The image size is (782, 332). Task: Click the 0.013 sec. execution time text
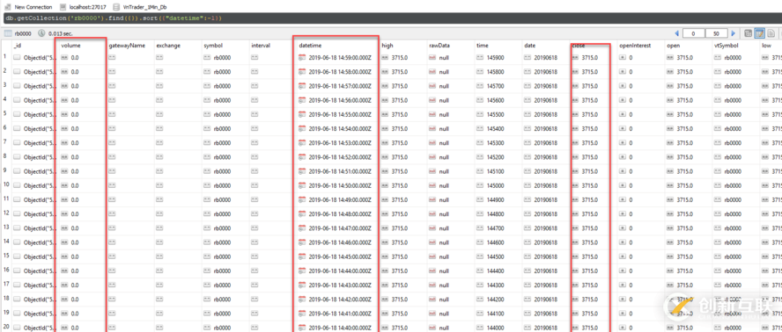click(x=61, y=33)
